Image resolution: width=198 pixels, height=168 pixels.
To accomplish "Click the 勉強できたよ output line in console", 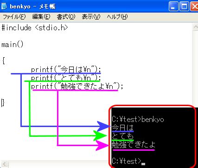I will point(134,145).
